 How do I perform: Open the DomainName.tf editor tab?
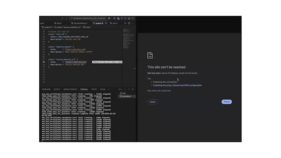(79, 23)
